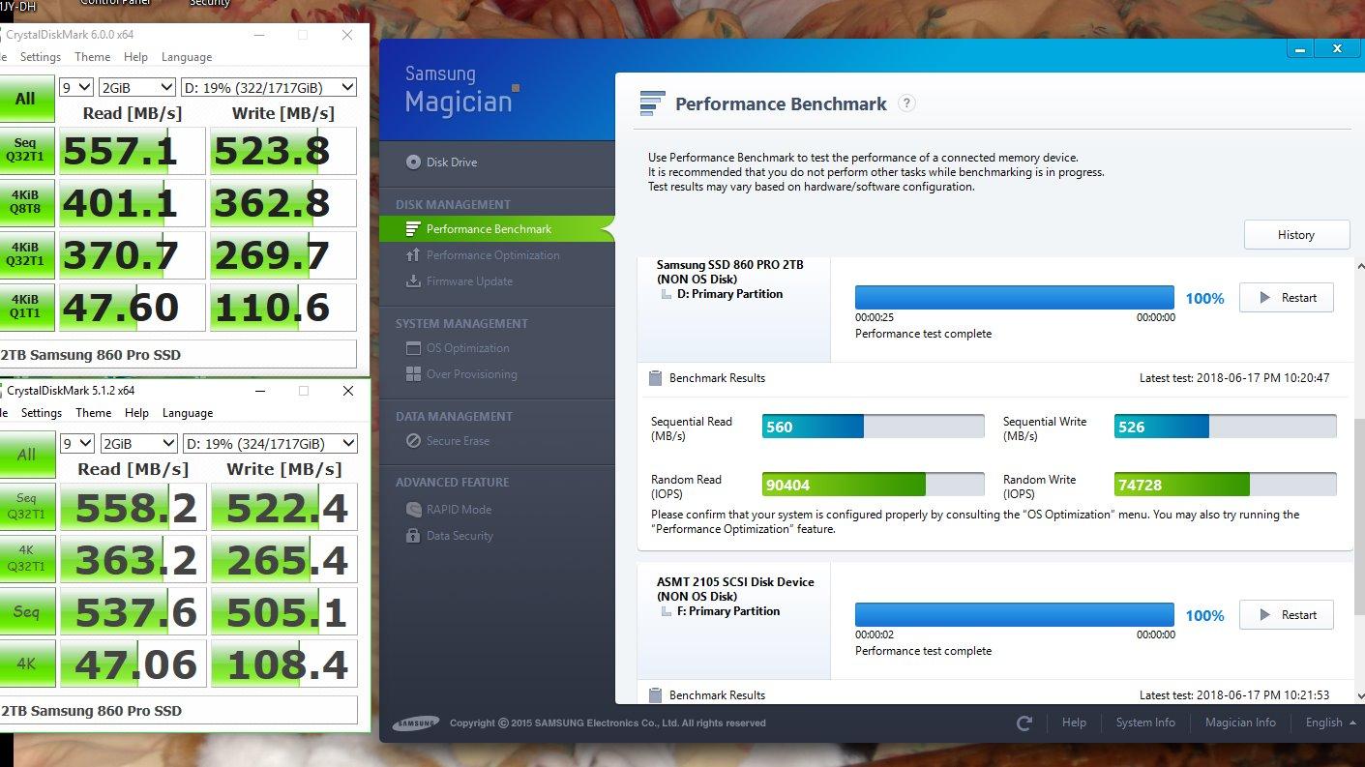1365x767 pixels.
Task: Open 2GiB size dropdown in CrystalDiskMark 6.0.0
Action: point(137,87)
